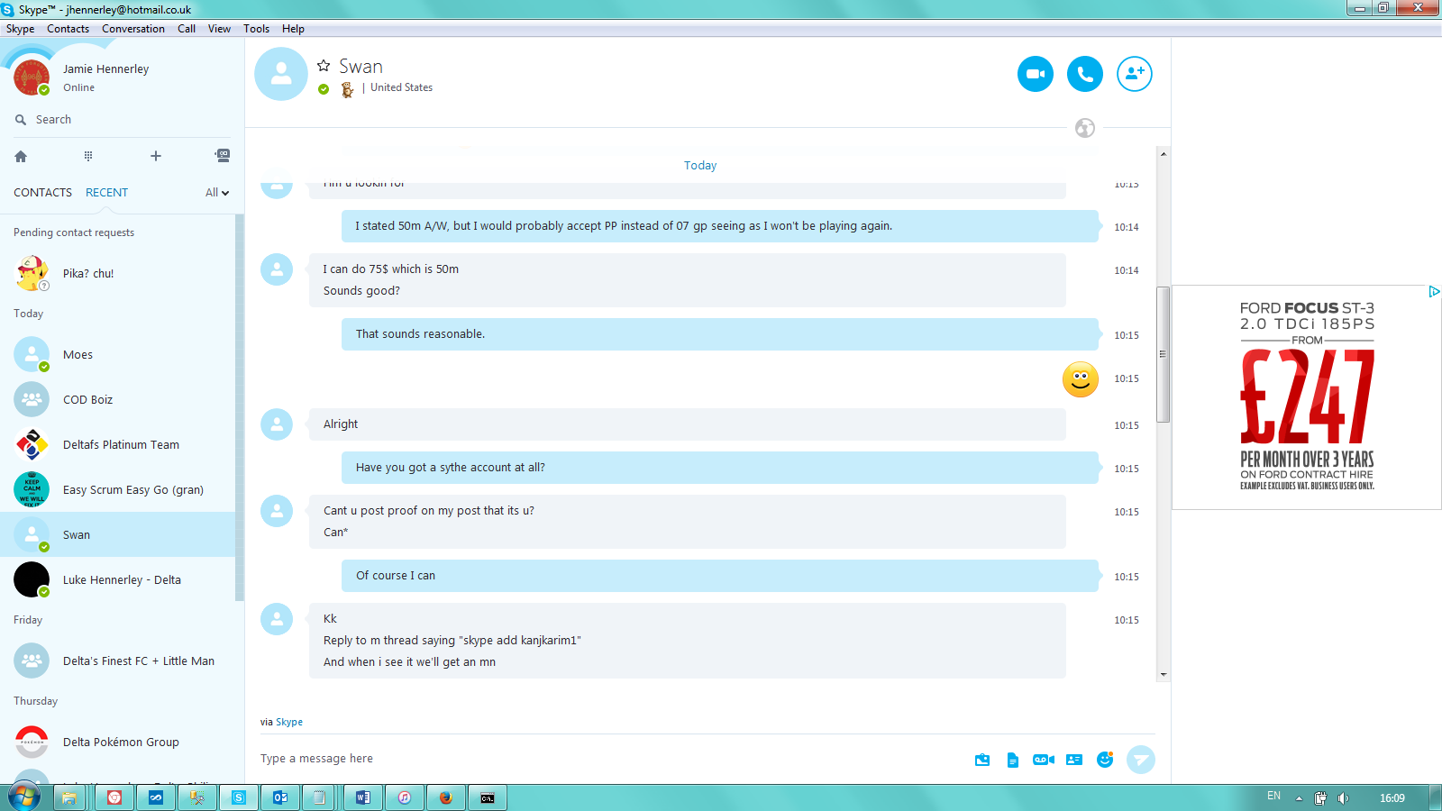Open the Deltafs Platinum Team chat
Screen dimensions: 1442x811
click(117, 444)
